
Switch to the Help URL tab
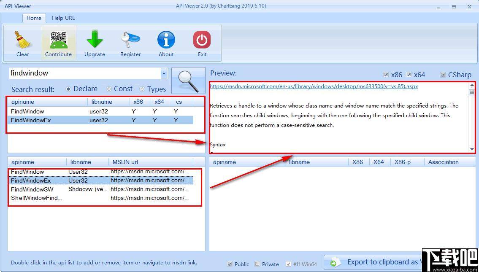[63, 18]
